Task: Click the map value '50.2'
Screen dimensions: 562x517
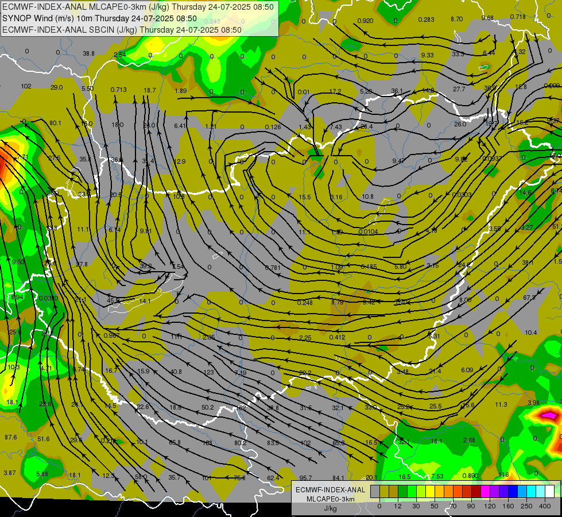Action: 208,407
